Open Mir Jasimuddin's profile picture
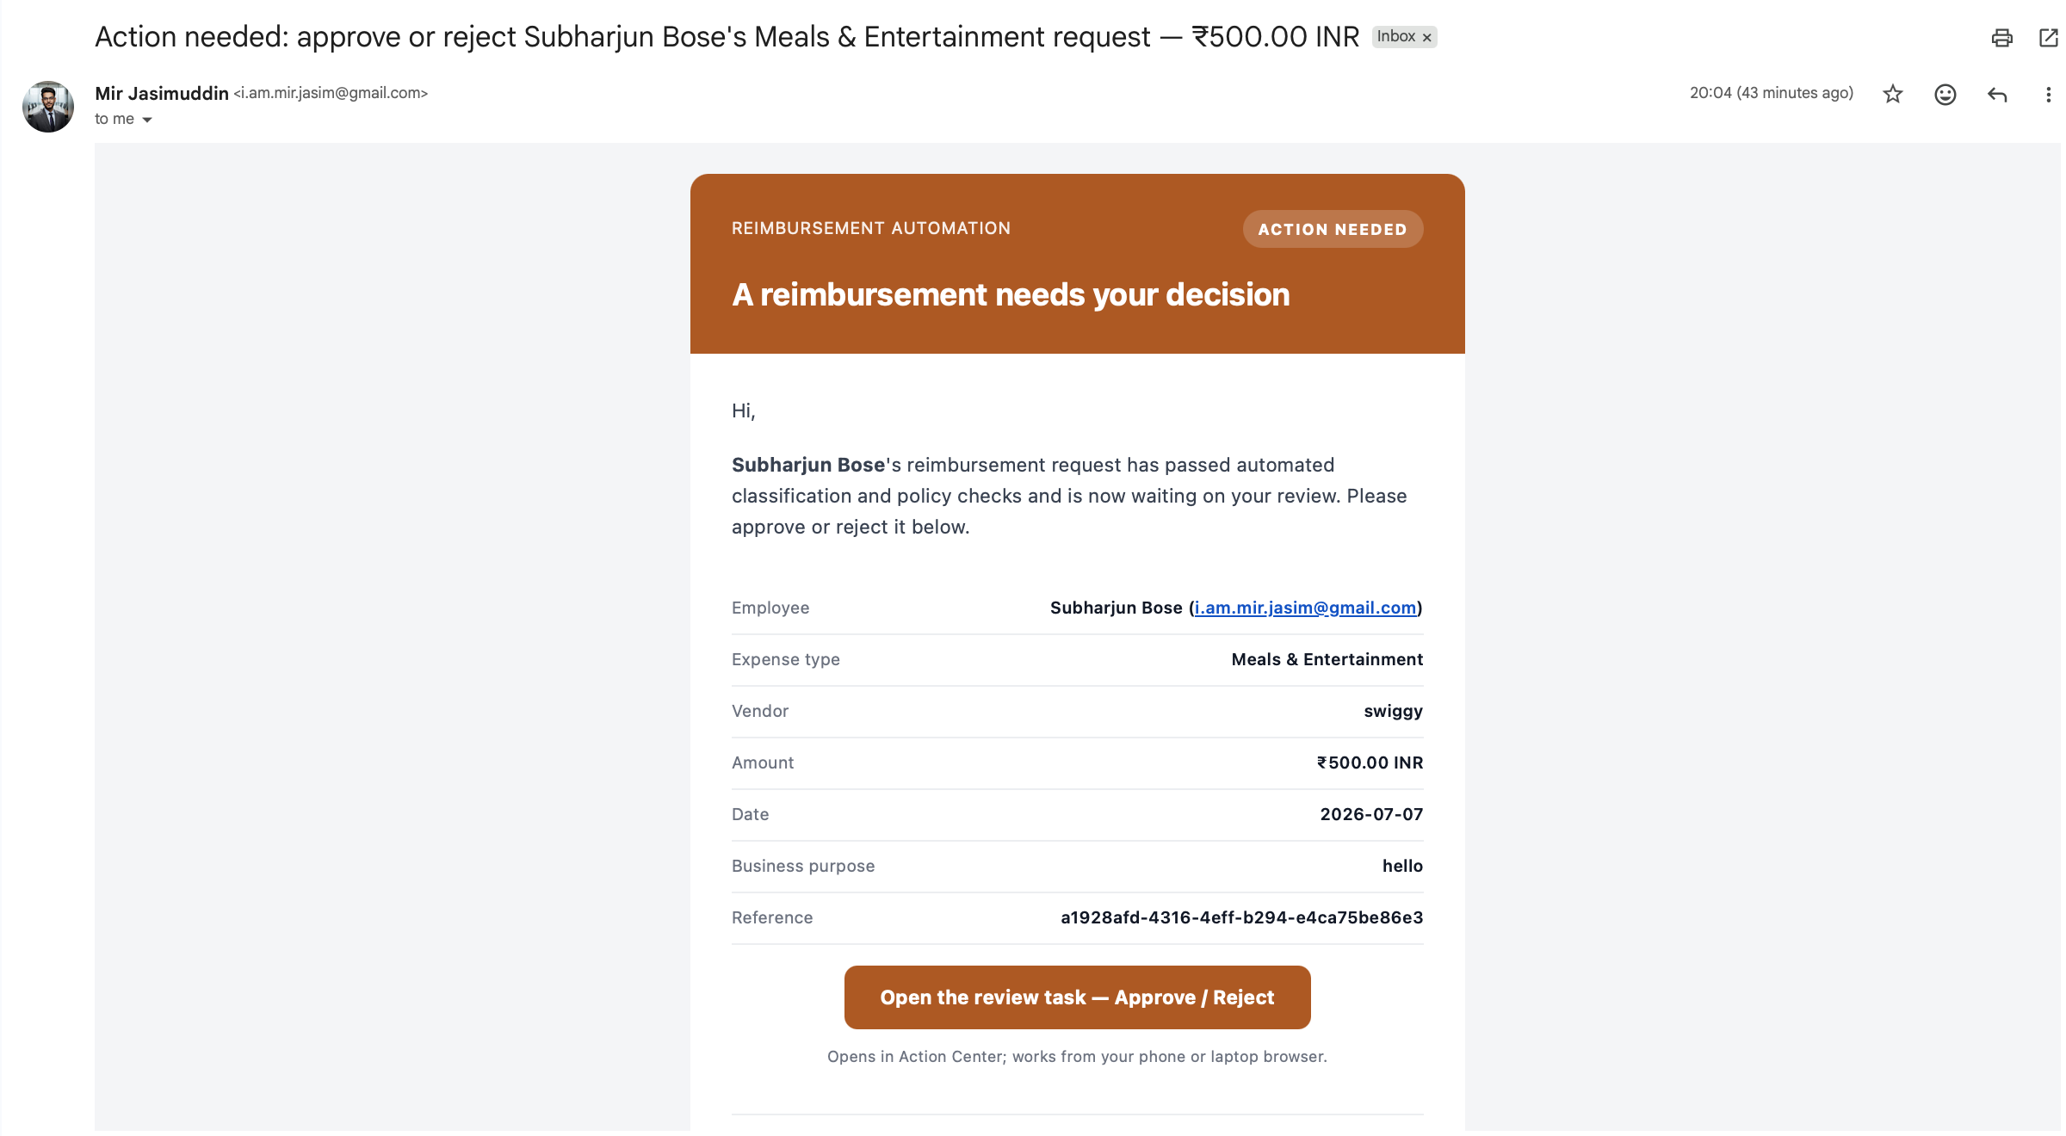Screen dimensions: 2066x1136 [x=48, y=107]
